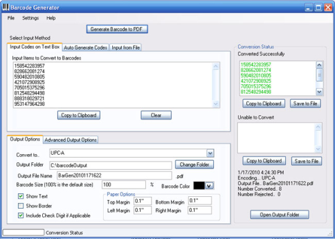Click the Converted Successfully list scrollbar thumb
This screenshot has width=335, height=239.
[x=319, y=75]
